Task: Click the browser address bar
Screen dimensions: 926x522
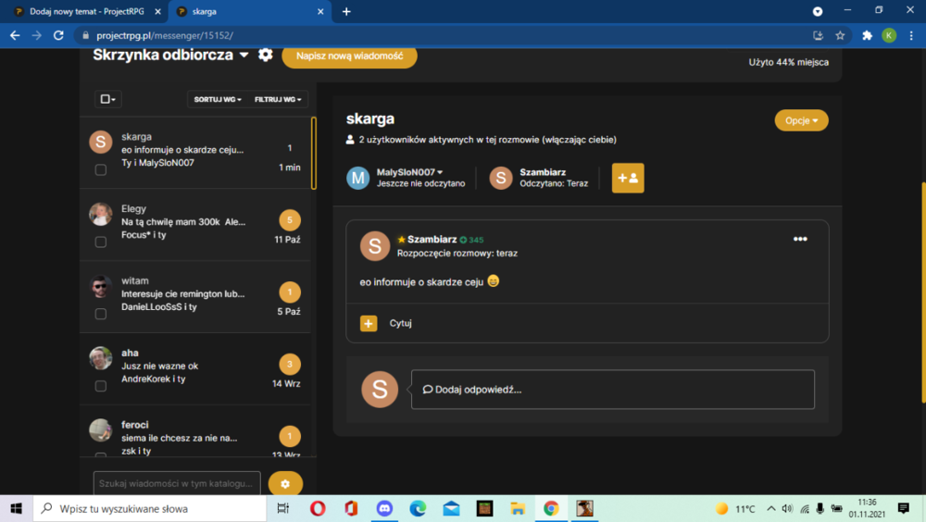Action: click(x=443, y=35)
